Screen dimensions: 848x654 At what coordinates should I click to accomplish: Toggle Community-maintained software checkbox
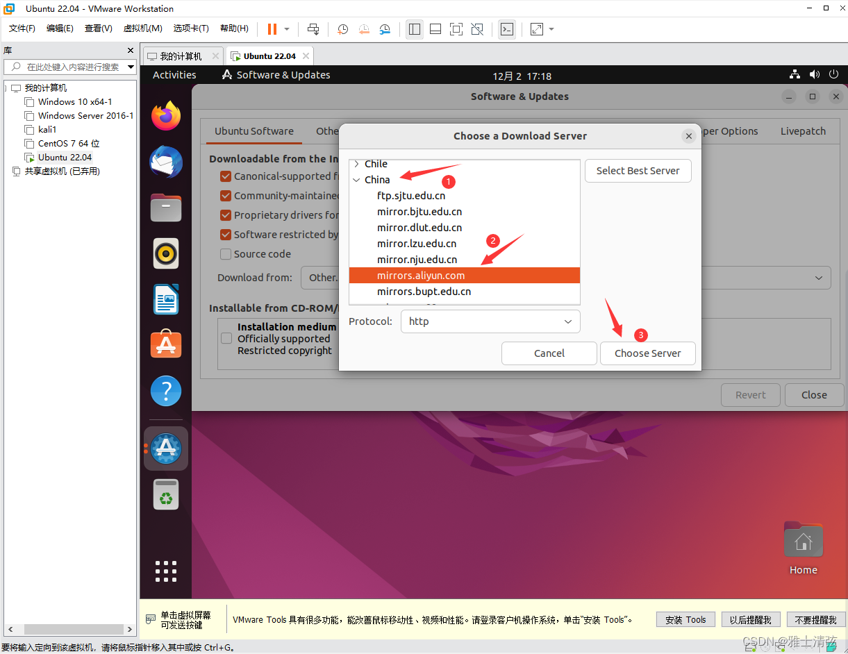[226, 196]
